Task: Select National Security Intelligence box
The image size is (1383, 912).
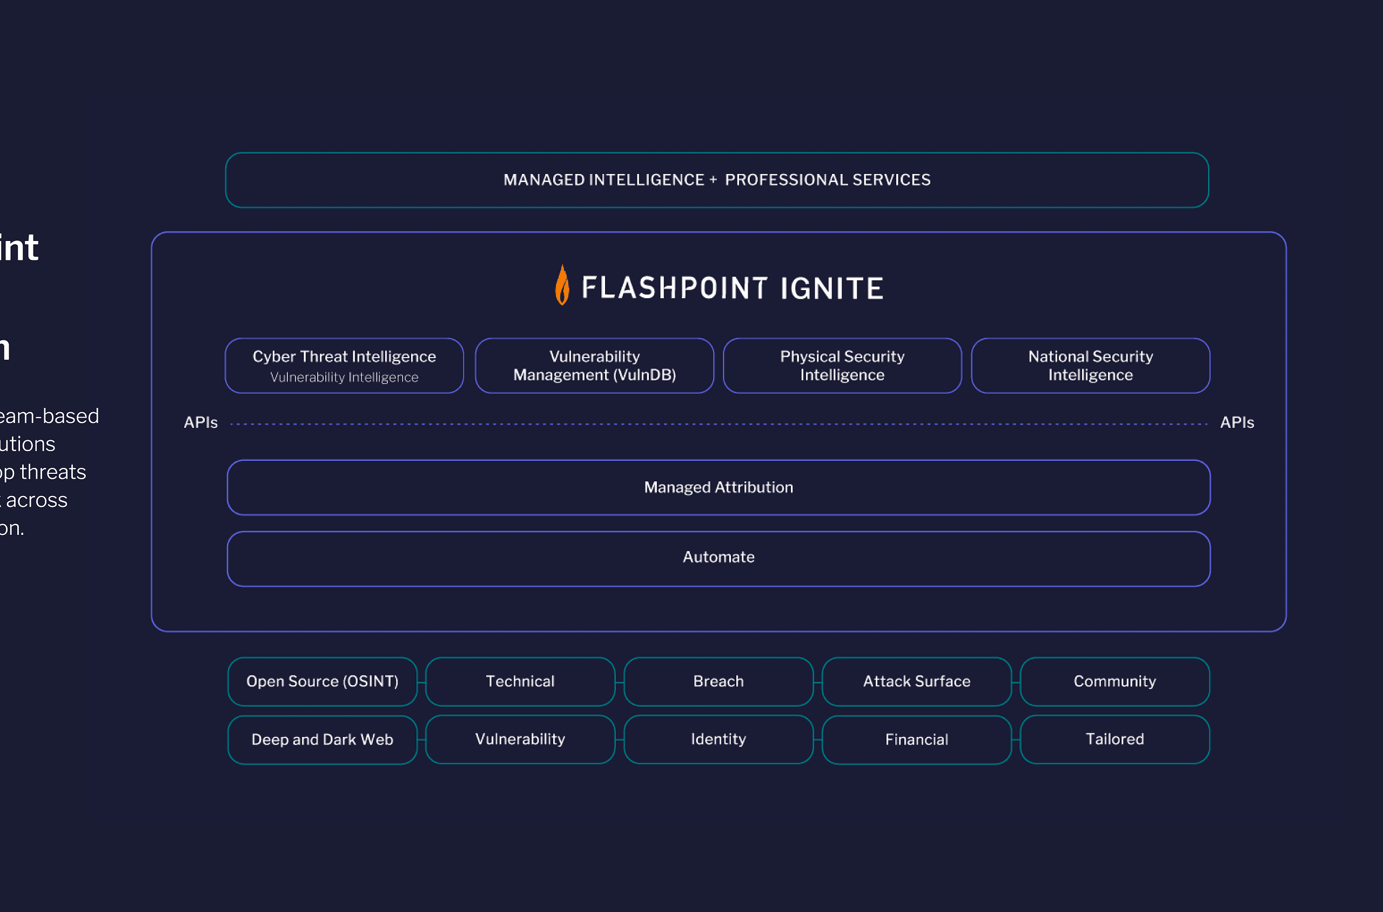Action: pyautogui.click(x=1091, y=365)
